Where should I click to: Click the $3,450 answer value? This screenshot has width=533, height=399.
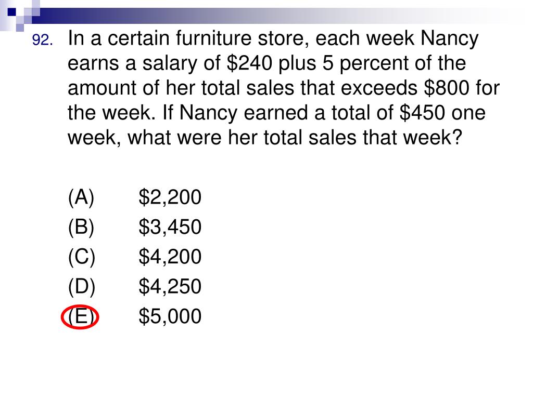pos(170,227)
